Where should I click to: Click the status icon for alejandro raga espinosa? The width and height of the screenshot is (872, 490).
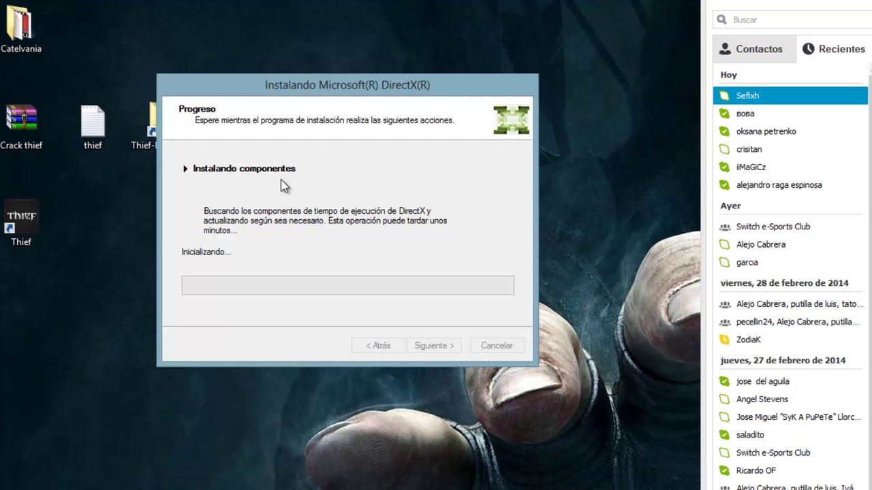(724, 184)
